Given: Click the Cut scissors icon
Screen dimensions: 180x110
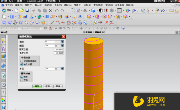Looking at the screenshot, I should [34, 11].
